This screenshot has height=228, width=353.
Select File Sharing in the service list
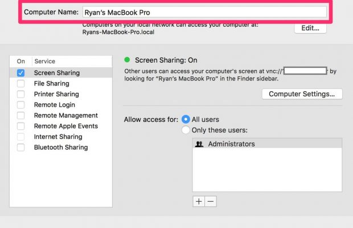[x=52, y=84]
